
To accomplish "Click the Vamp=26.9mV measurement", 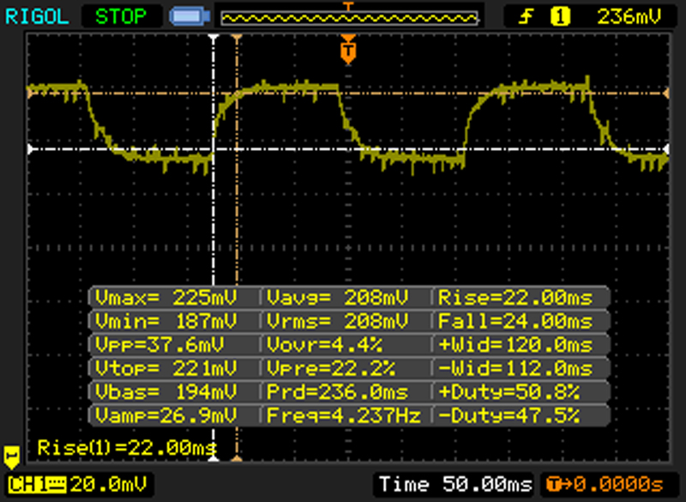I will point(165,415).
